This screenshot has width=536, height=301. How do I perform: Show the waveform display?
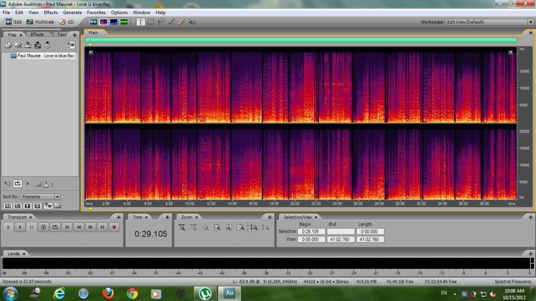[93, 22]
